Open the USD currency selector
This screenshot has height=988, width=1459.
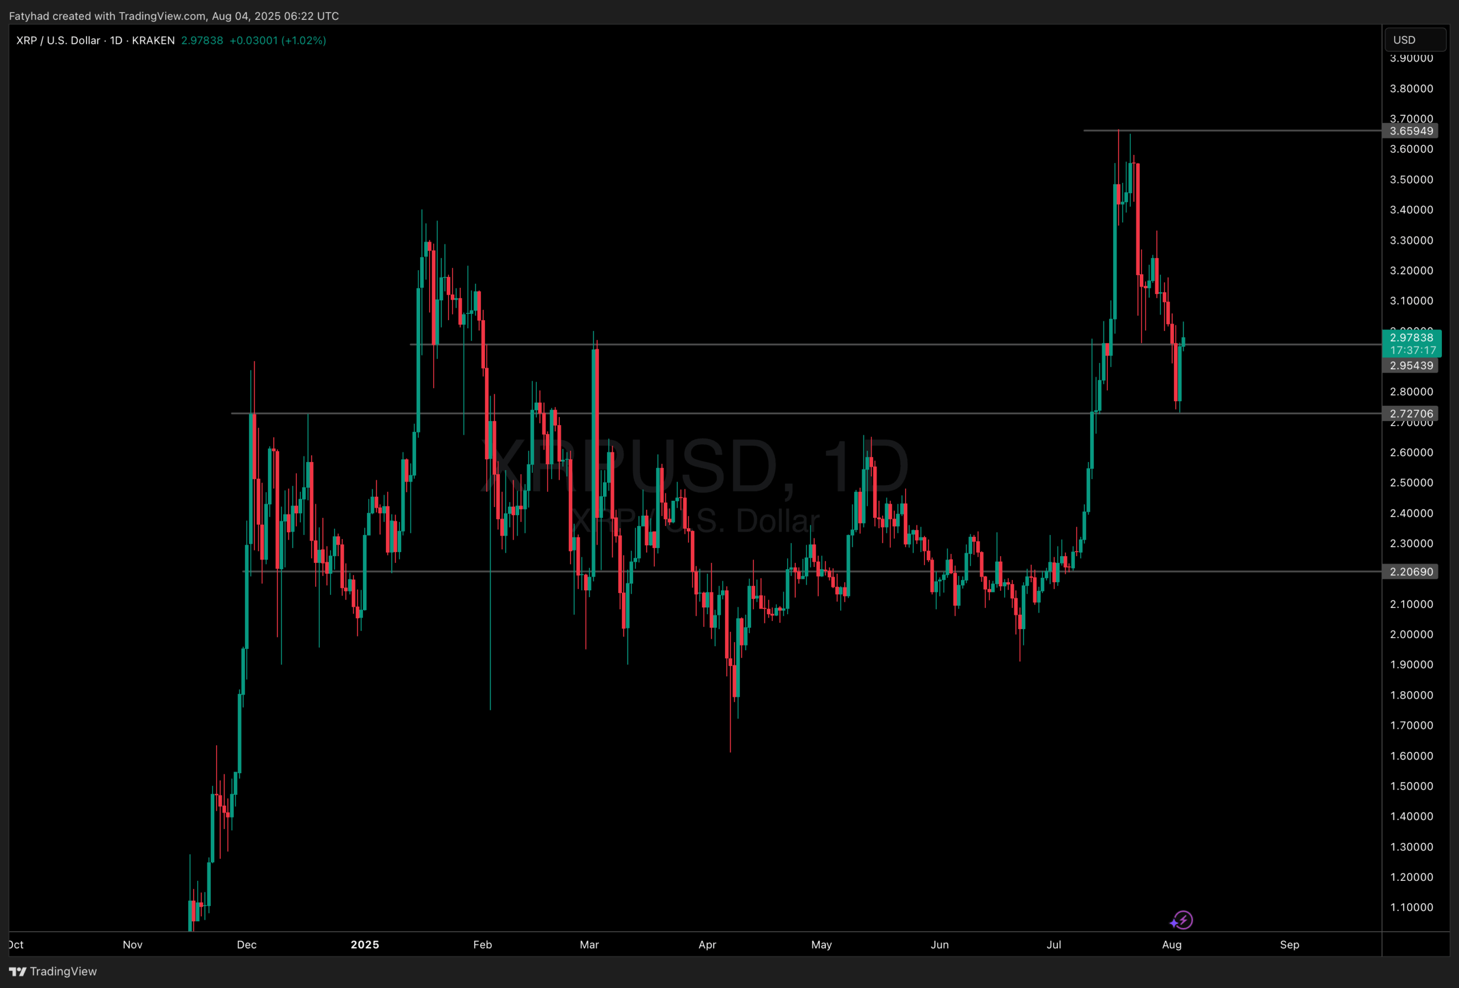1415,40
